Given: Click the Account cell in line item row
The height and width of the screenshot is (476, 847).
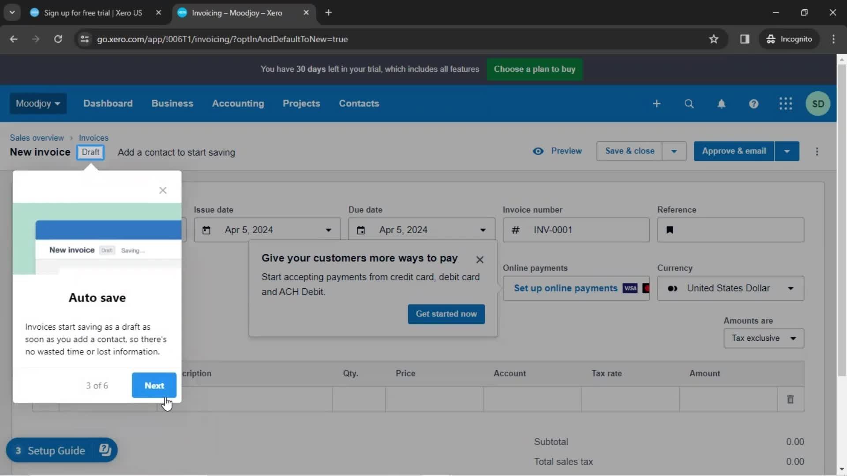Looking at the screenshot, I should pos(532,399).
